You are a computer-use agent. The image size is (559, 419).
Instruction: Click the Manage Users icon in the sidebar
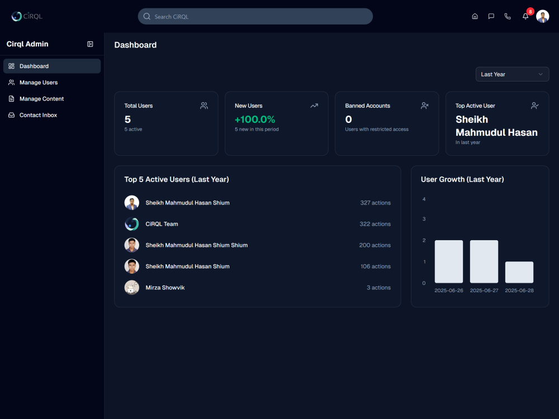(x=11, y=82)
